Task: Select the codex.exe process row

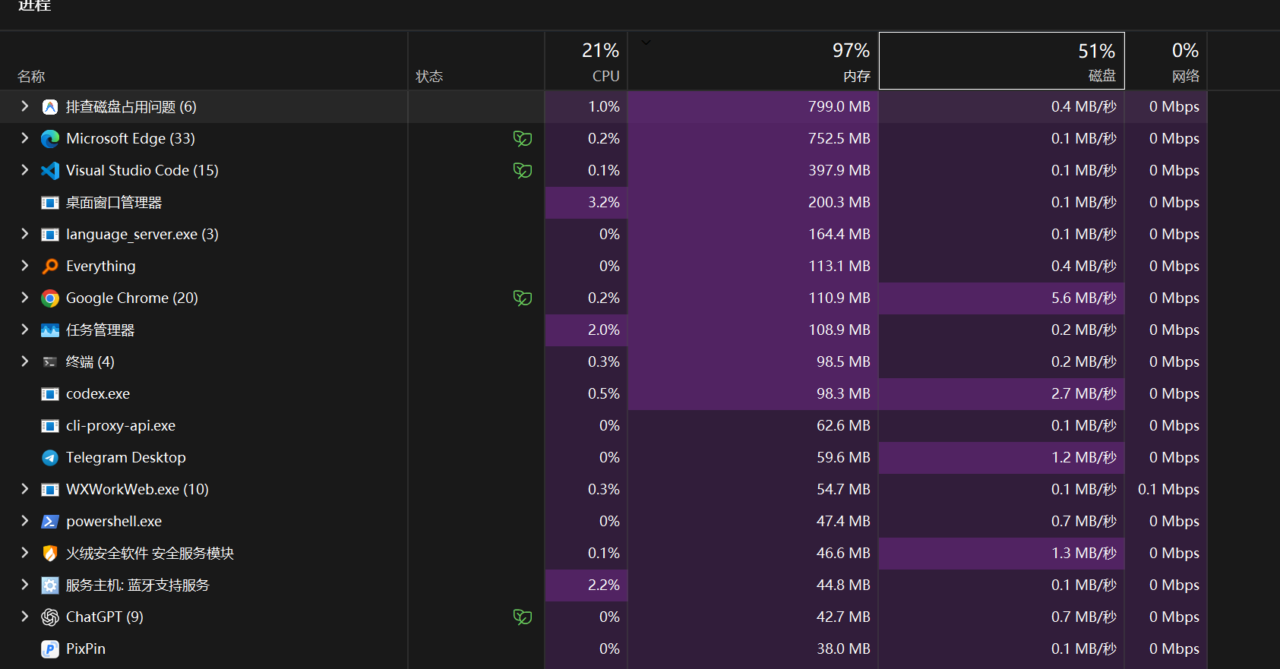Action: (603, 394)
